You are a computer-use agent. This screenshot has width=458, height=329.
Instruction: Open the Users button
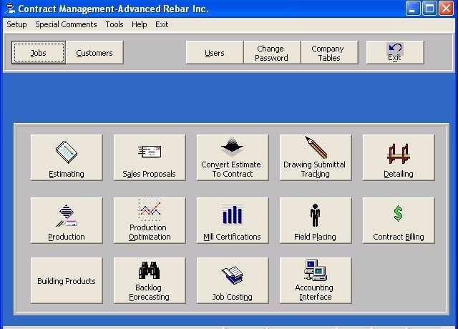215,52
